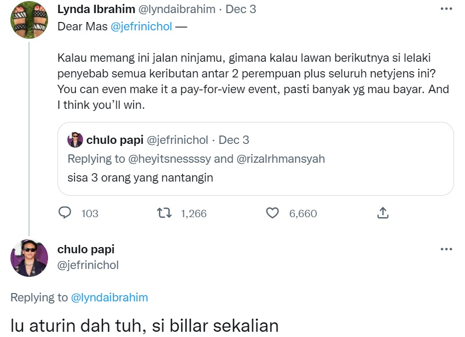This screenshot has width=465, height=337.
Task: Open the more options menu on Lynda's tweet
Action: 447,8
